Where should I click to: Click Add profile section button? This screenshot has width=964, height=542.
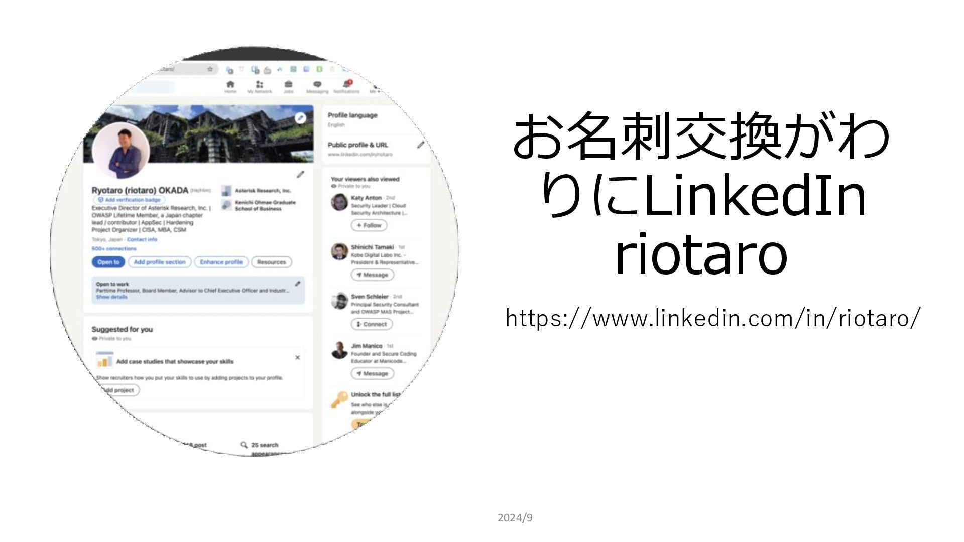point(160,262)
